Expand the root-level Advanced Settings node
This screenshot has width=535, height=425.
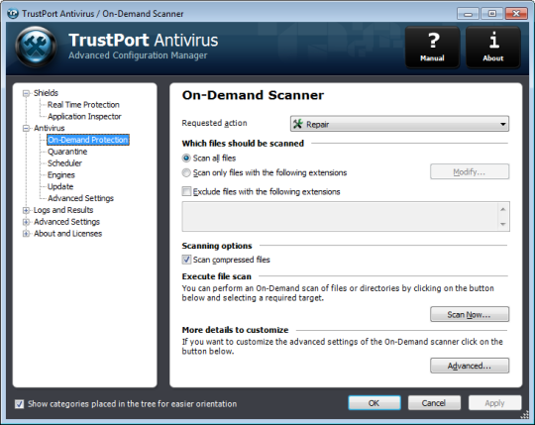(26, 222)
